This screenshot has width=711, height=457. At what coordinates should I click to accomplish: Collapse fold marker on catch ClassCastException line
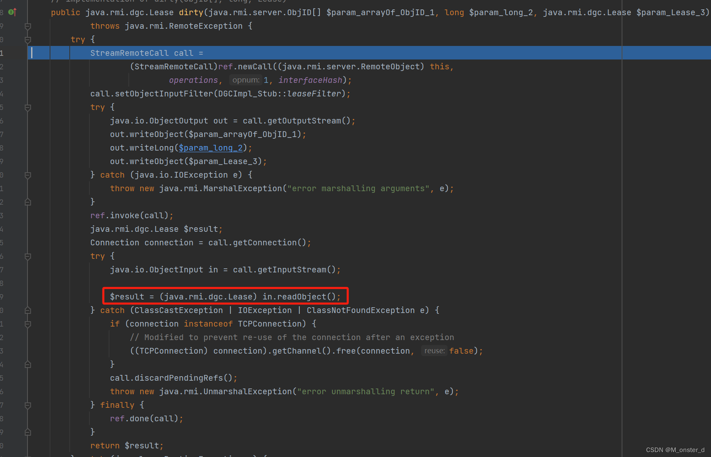(x=28, y=311)
